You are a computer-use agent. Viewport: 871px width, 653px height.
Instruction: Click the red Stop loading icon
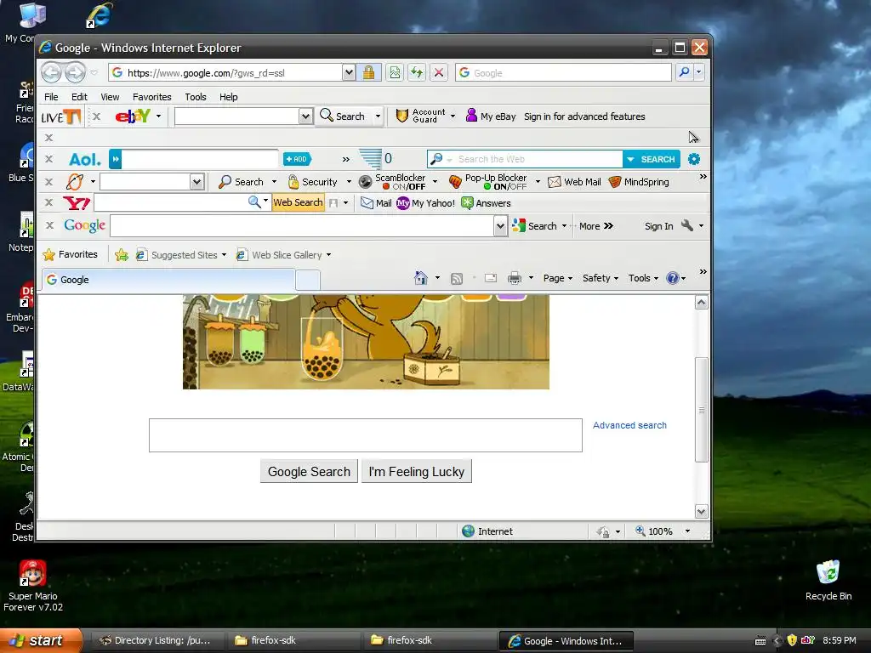click(439, 73)
